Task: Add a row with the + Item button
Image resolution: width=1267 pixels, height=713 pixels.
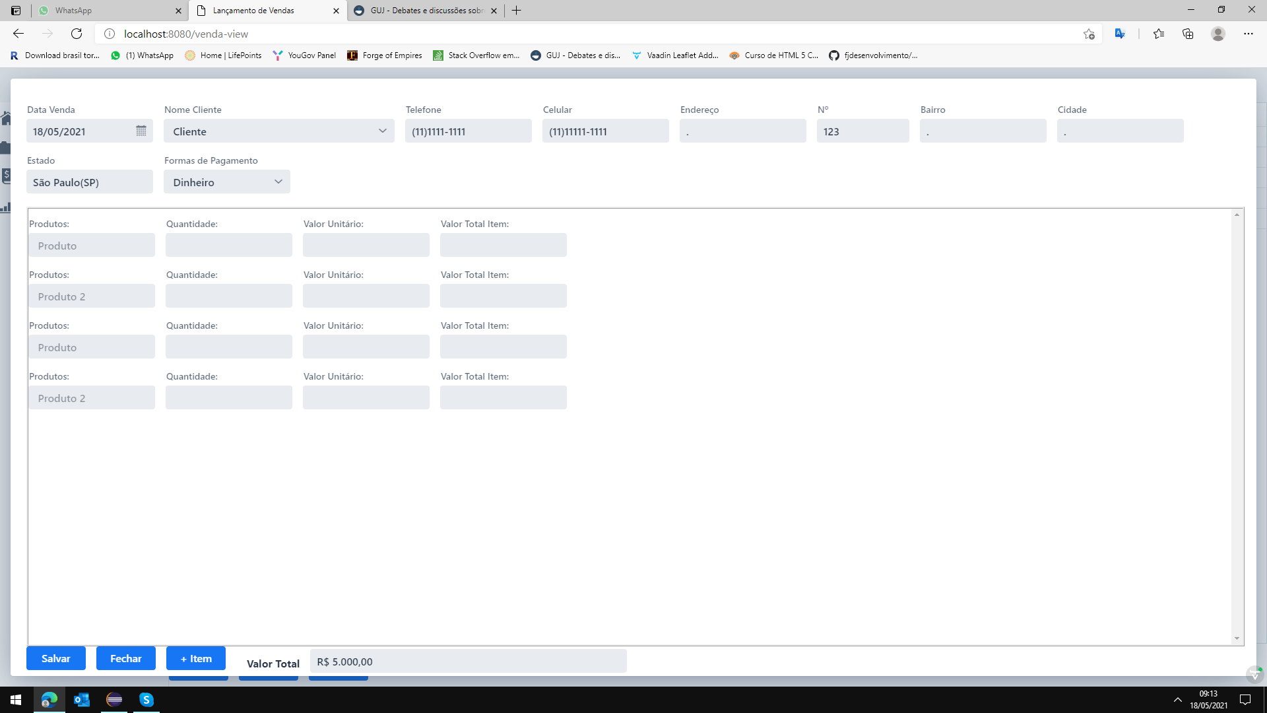Action: (196, 658)
